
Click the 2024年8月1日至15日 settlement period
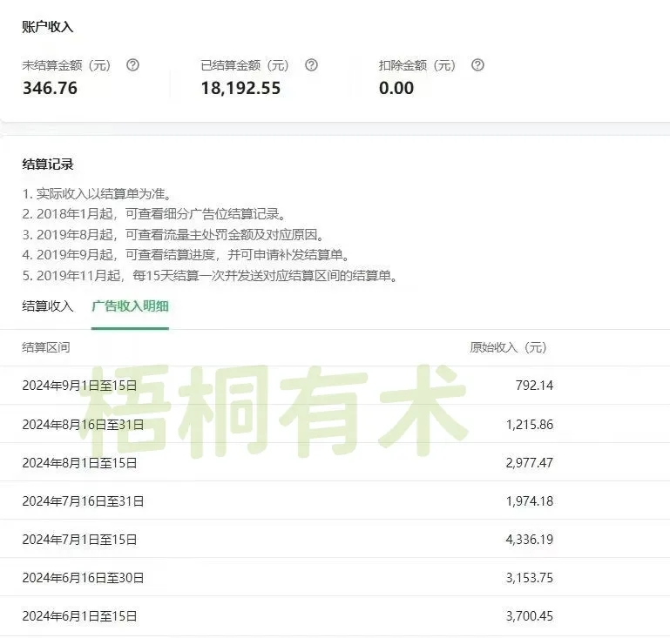(79, 463)
